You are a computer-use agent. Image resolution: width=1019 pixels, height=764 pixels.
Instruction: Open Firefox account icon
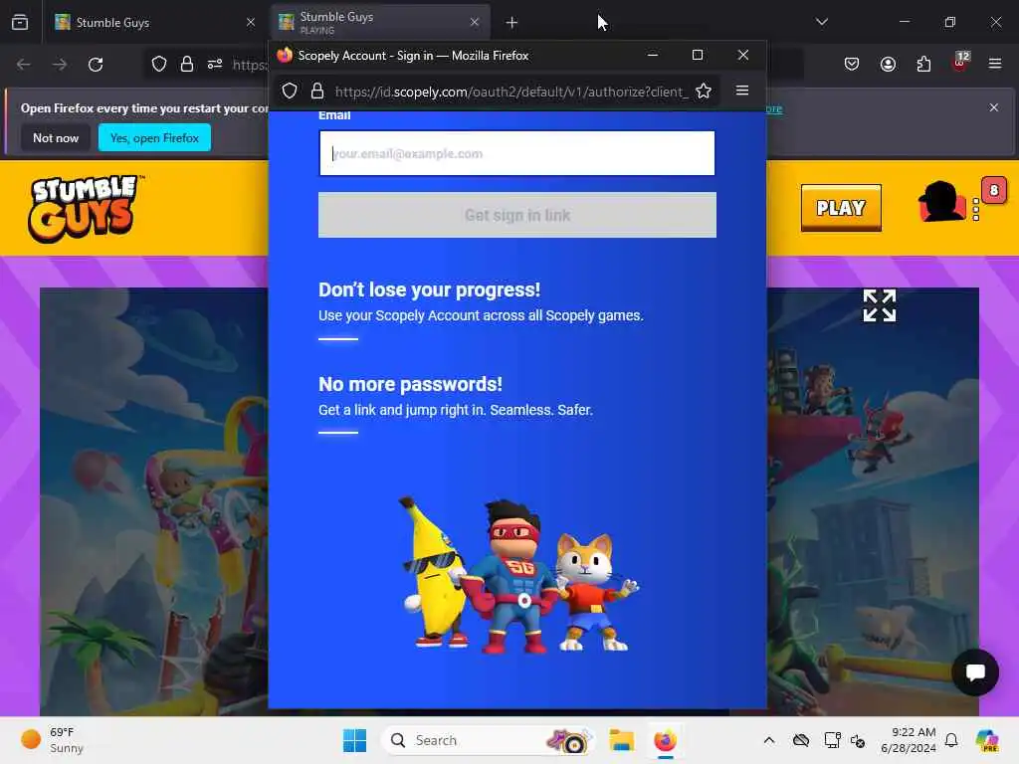[888, 64]
